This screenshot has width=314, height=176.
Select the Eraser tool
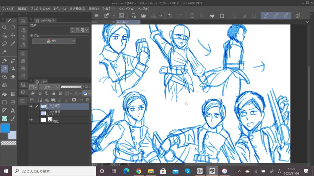13,77
